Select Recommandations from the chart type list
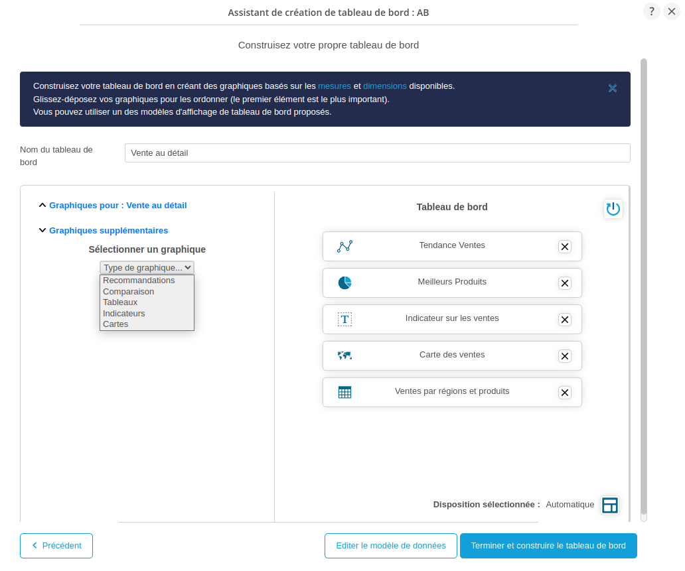 [139, 281]
